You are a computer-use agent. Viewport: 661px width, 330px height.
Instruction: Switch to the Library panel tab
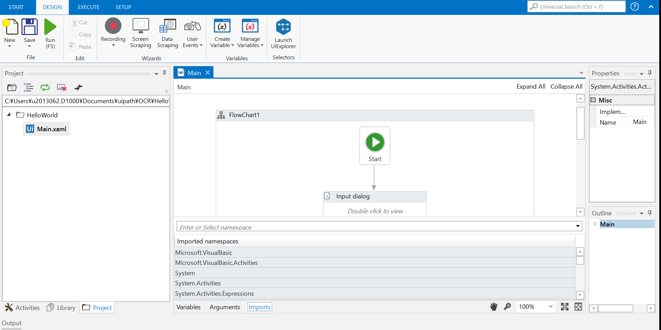coord(61,307)
